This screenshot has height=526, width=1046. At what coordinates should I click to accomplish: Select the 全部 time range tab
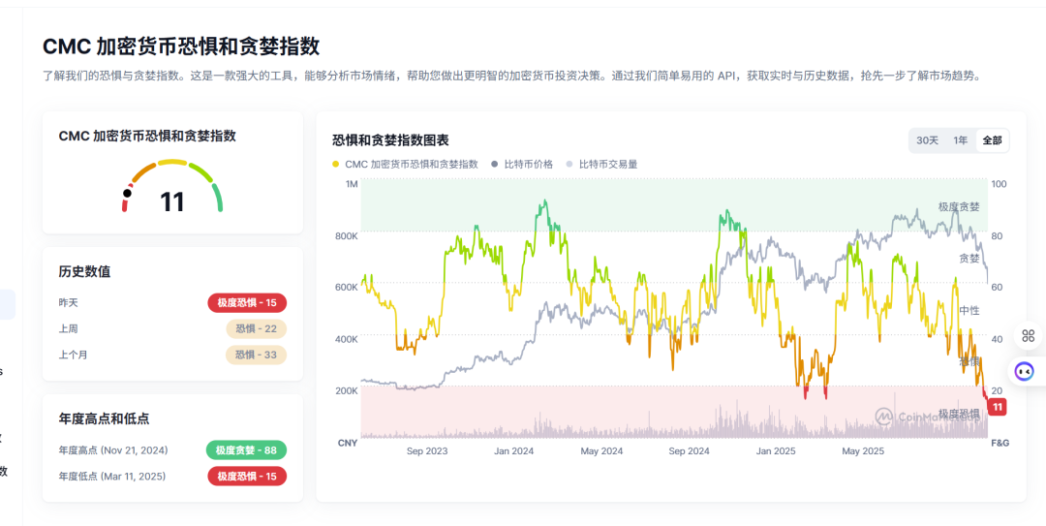(x=992, y=140)
